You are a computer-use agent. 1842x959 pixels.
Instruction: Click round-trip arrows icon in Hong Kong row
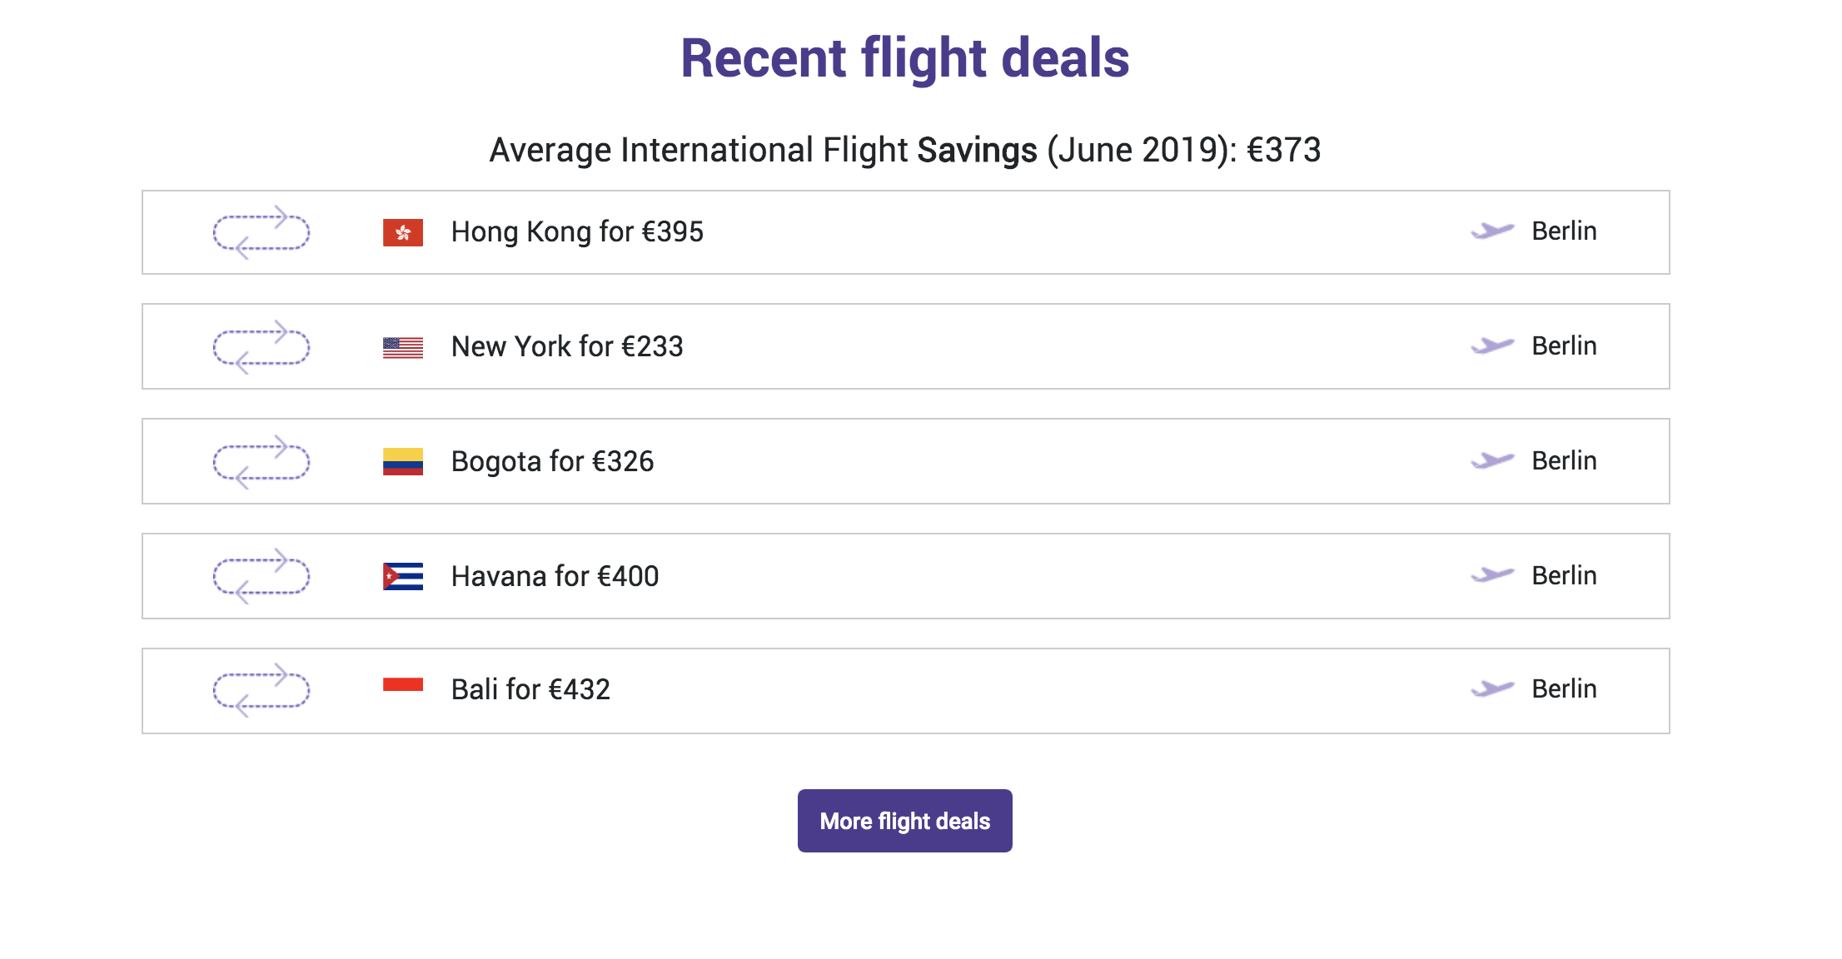click(261, 232)
